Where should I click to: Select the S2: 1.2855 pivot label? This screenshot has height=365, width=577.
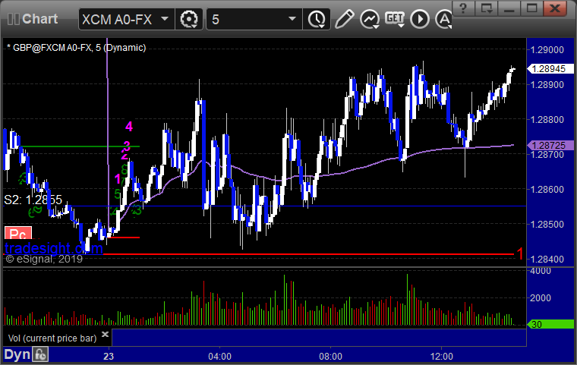point(33,200)
